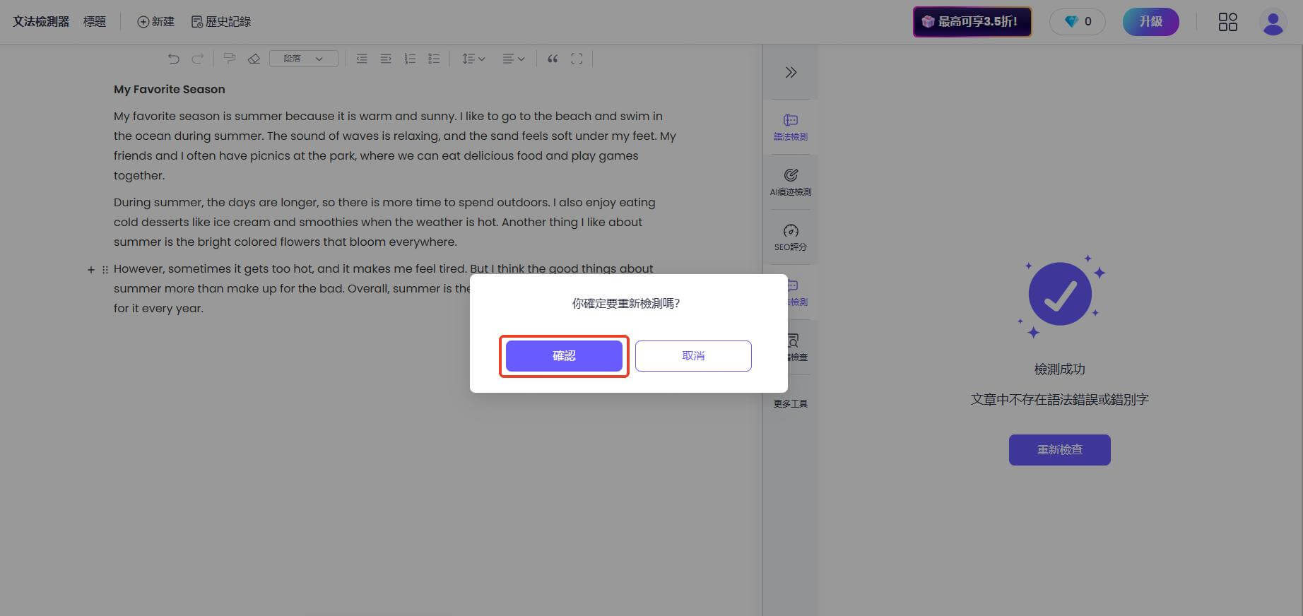1303x616 pixels.
Task: Open the user profile avatar
Action: (1273, 23)
